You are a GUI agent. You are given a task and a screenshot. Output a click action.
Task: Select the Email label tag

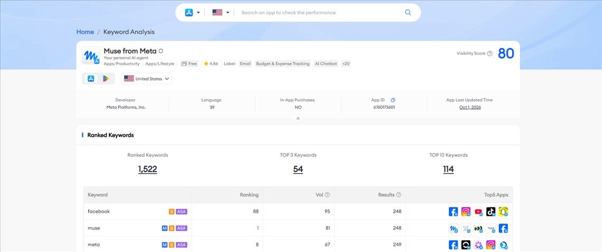(x=246, y=64)
